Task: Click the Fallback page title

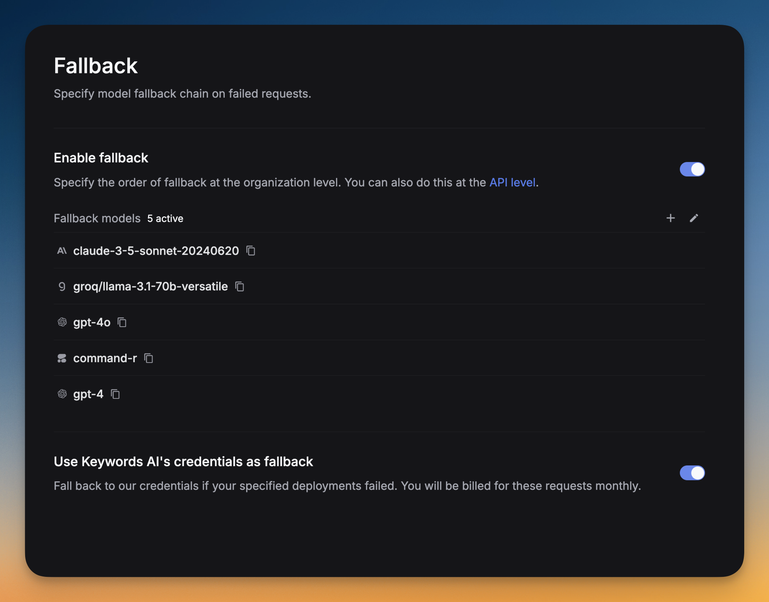Action: 95,66
